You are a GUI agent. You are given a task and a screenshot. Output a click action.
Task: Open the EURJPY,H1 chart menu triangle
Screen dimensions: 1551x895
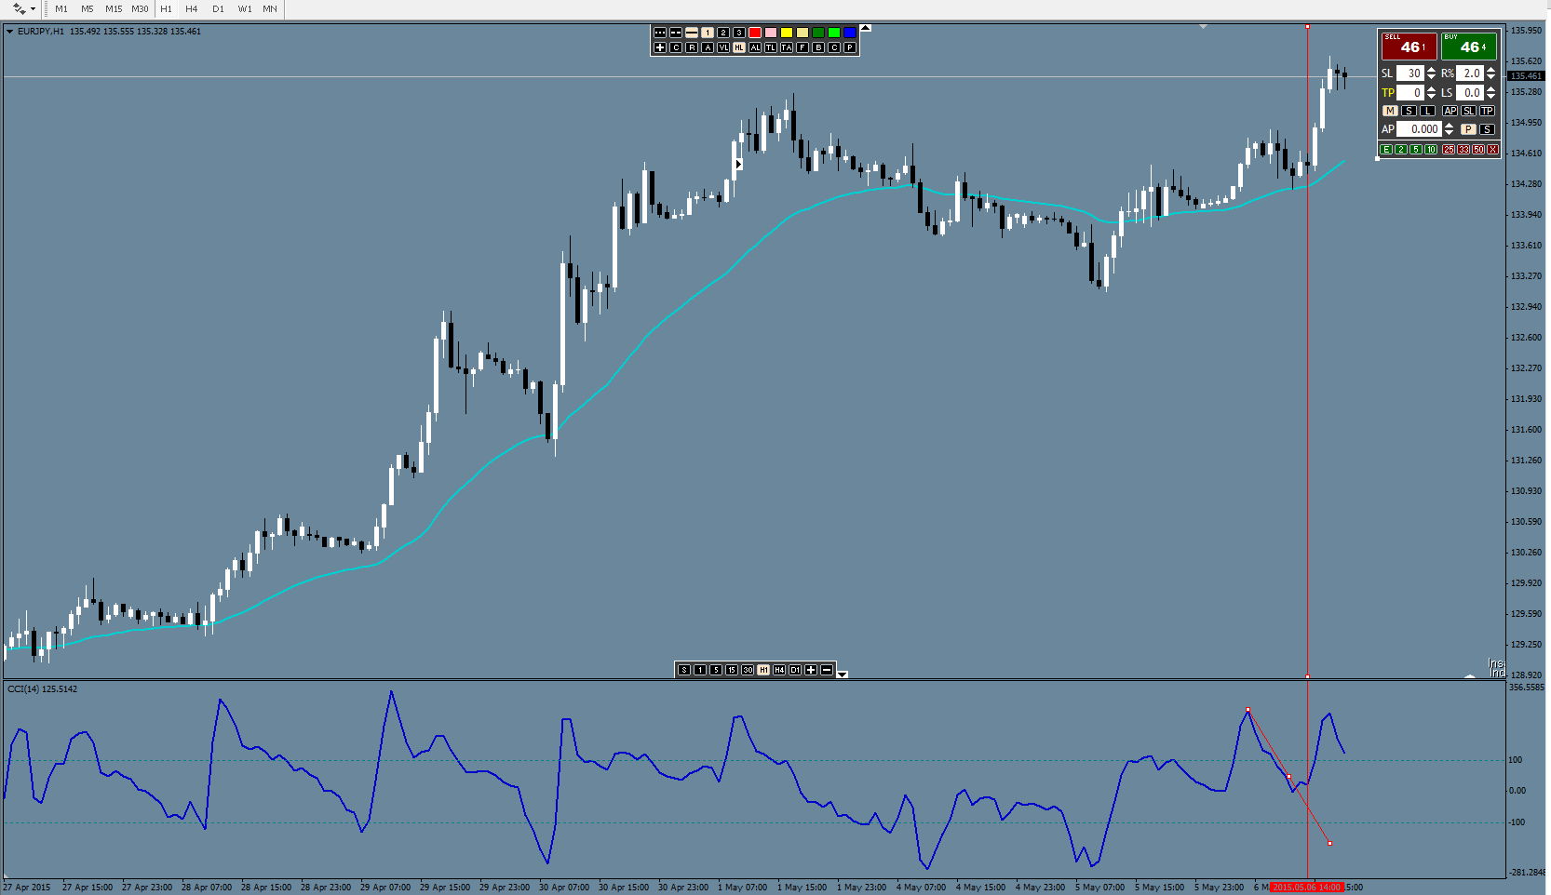click(x=9, y=32)
